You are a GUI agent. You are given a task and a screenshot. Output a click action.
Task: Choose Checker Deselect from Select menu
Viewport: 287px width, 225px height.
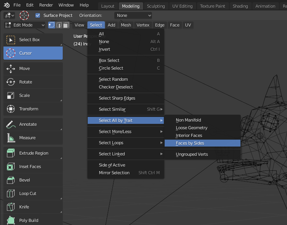(x=116, y=87)
